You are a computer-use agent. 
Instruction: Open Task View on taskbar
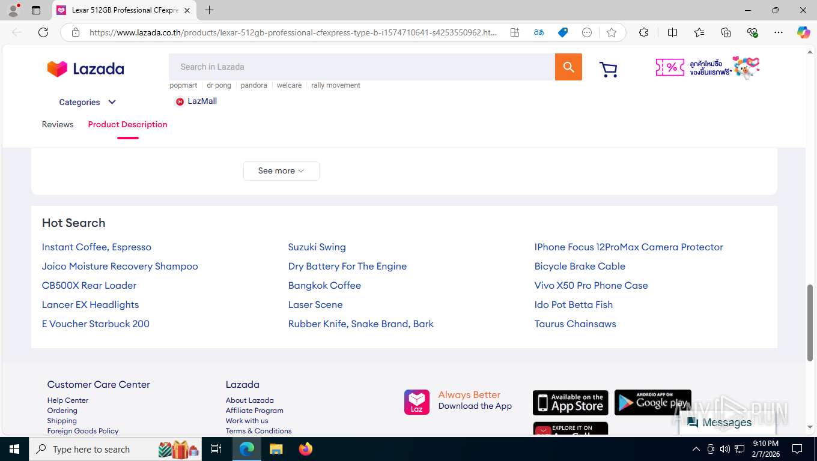[216, 449]
